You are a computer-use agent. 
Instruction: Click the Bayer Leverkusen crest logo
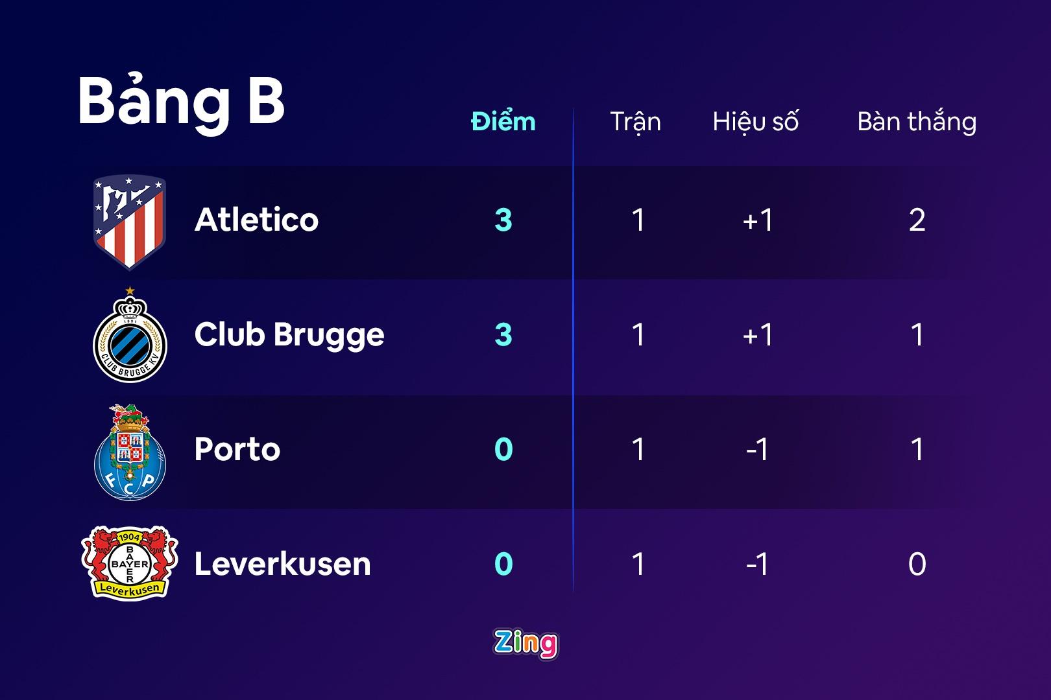pyautogui.click(x=130, y=563)
